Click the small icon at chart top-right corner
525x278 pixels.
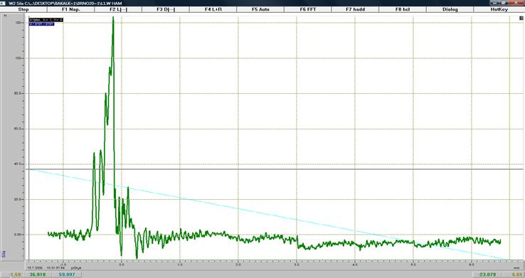(521, 18)
